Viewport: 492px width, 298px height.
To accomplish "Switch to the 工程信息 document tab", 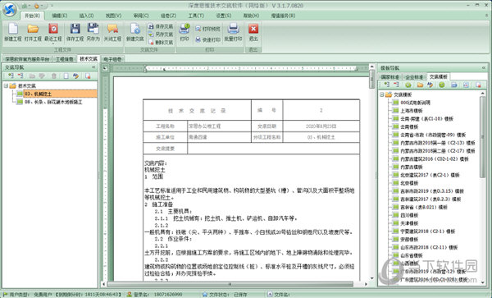I will tap(65, 59).
